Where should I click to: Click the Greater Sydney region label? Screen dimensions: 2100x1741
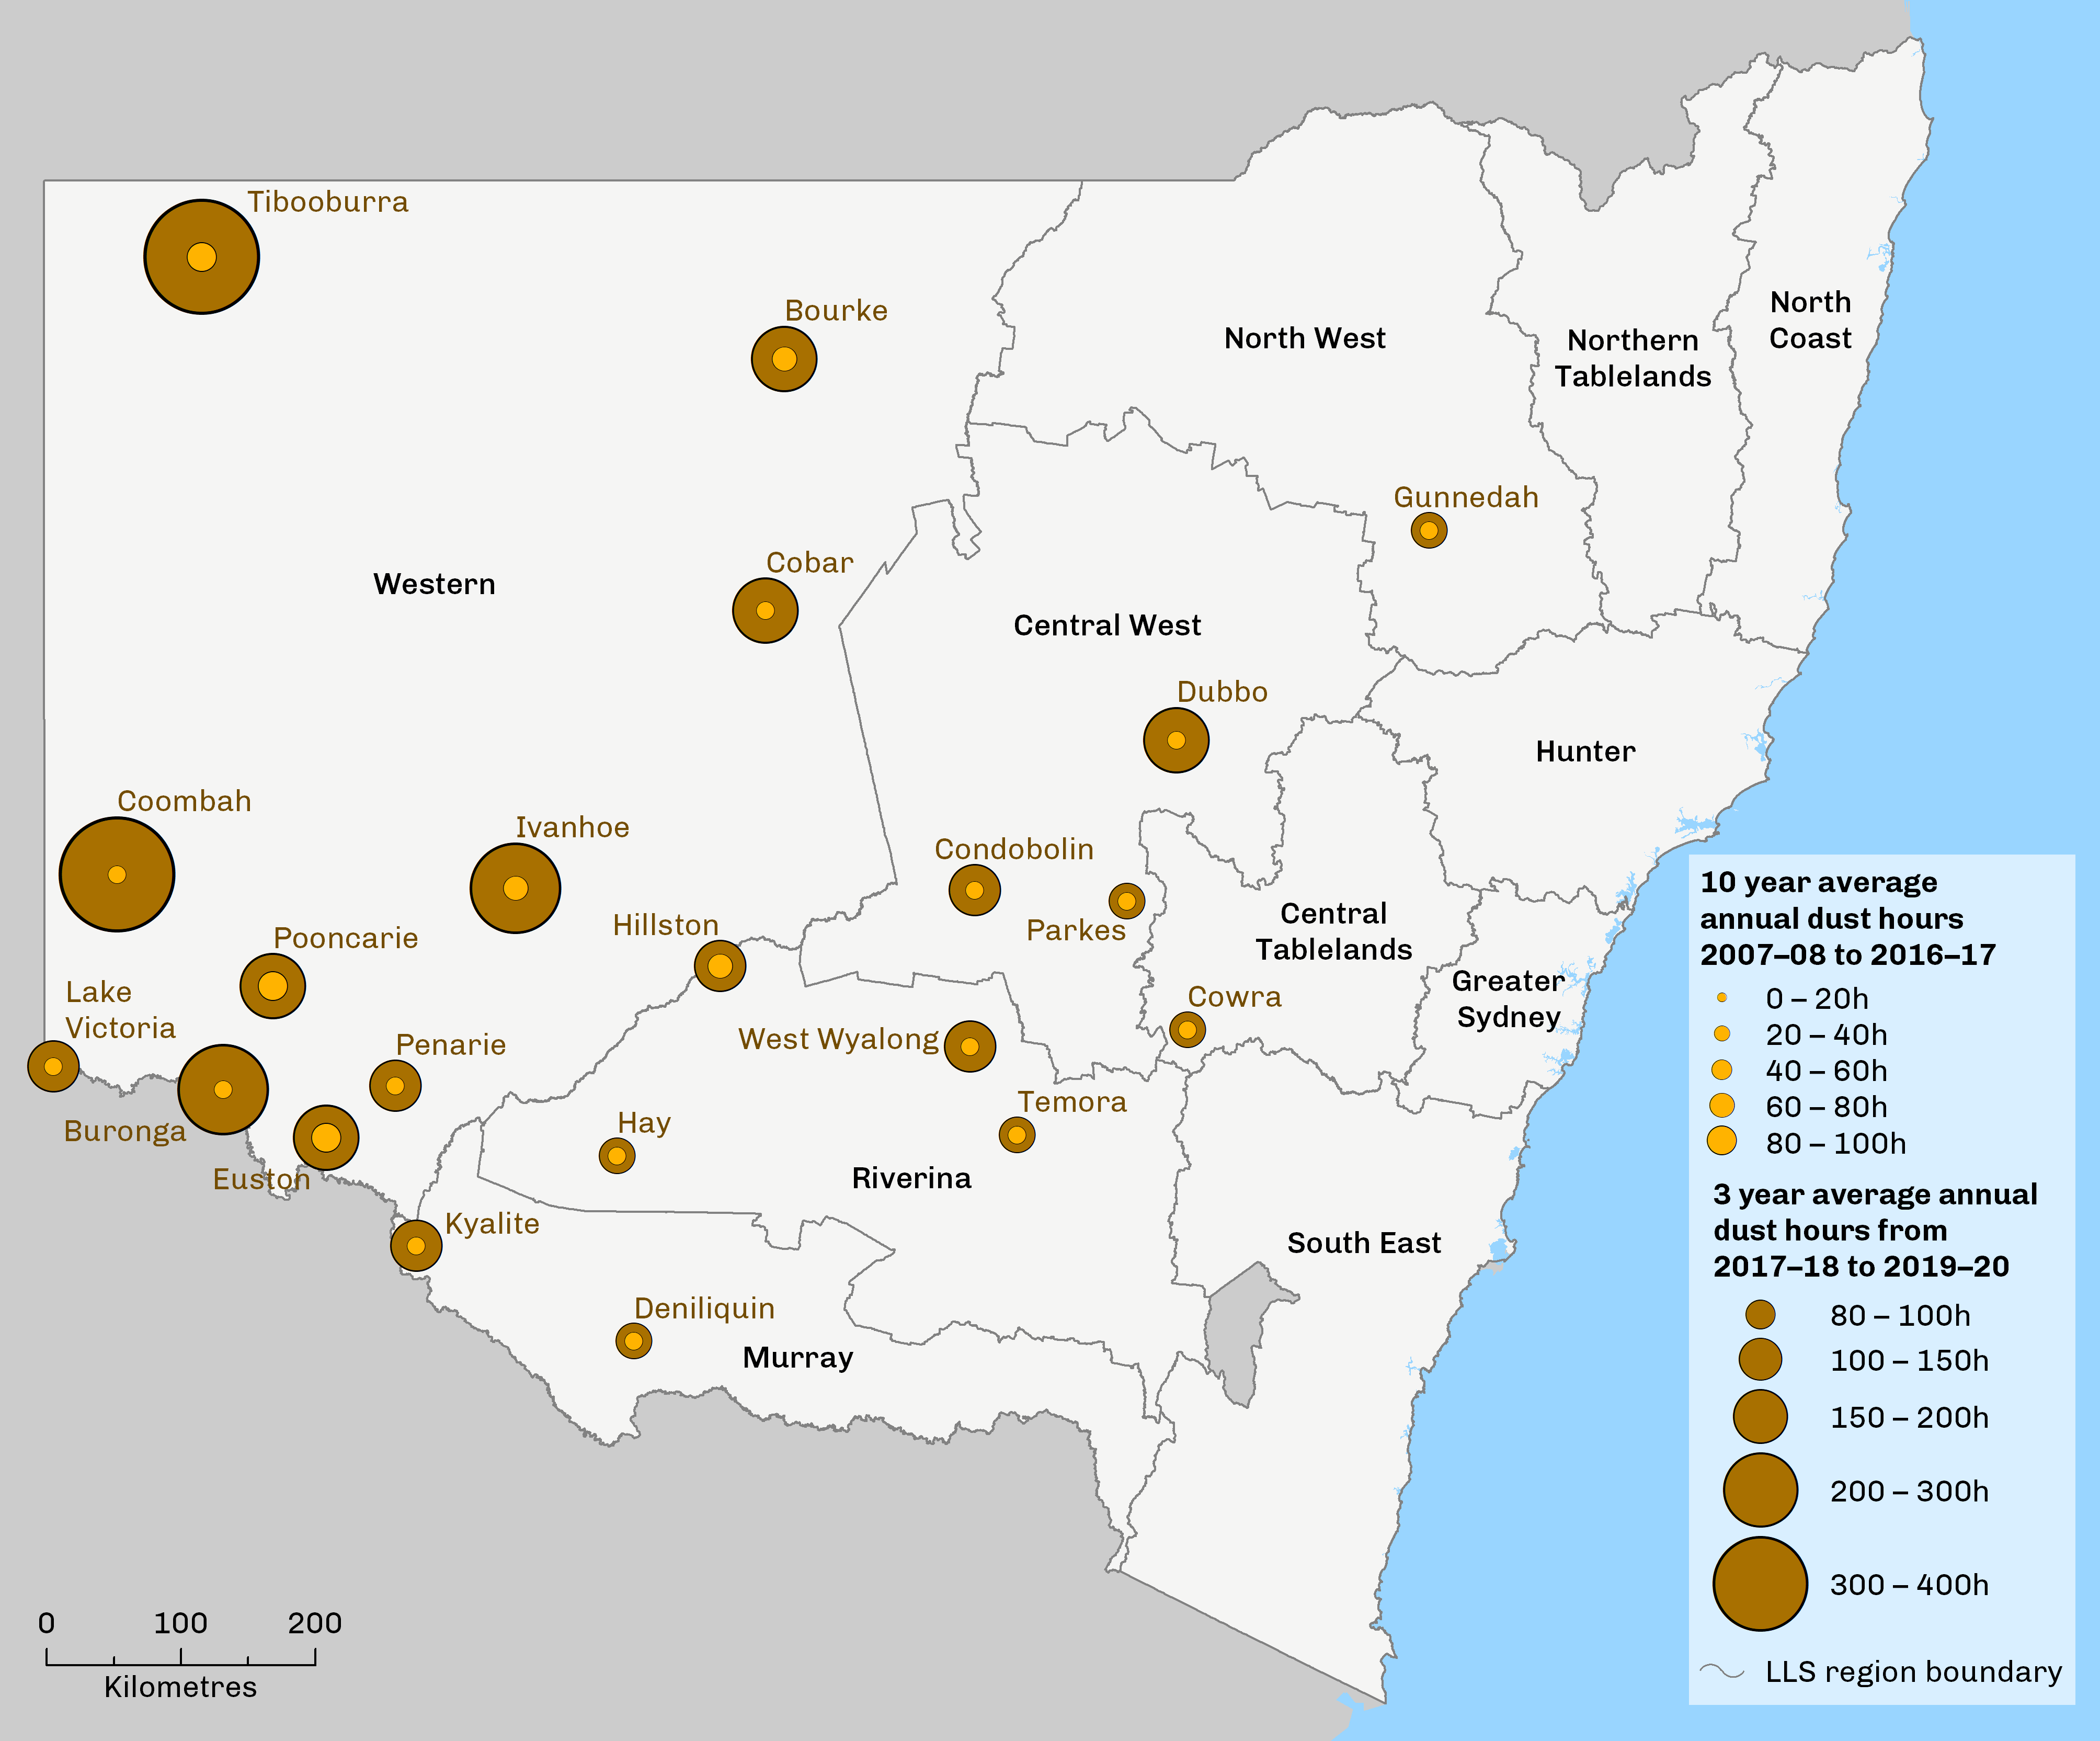[x=1508, y=999]
